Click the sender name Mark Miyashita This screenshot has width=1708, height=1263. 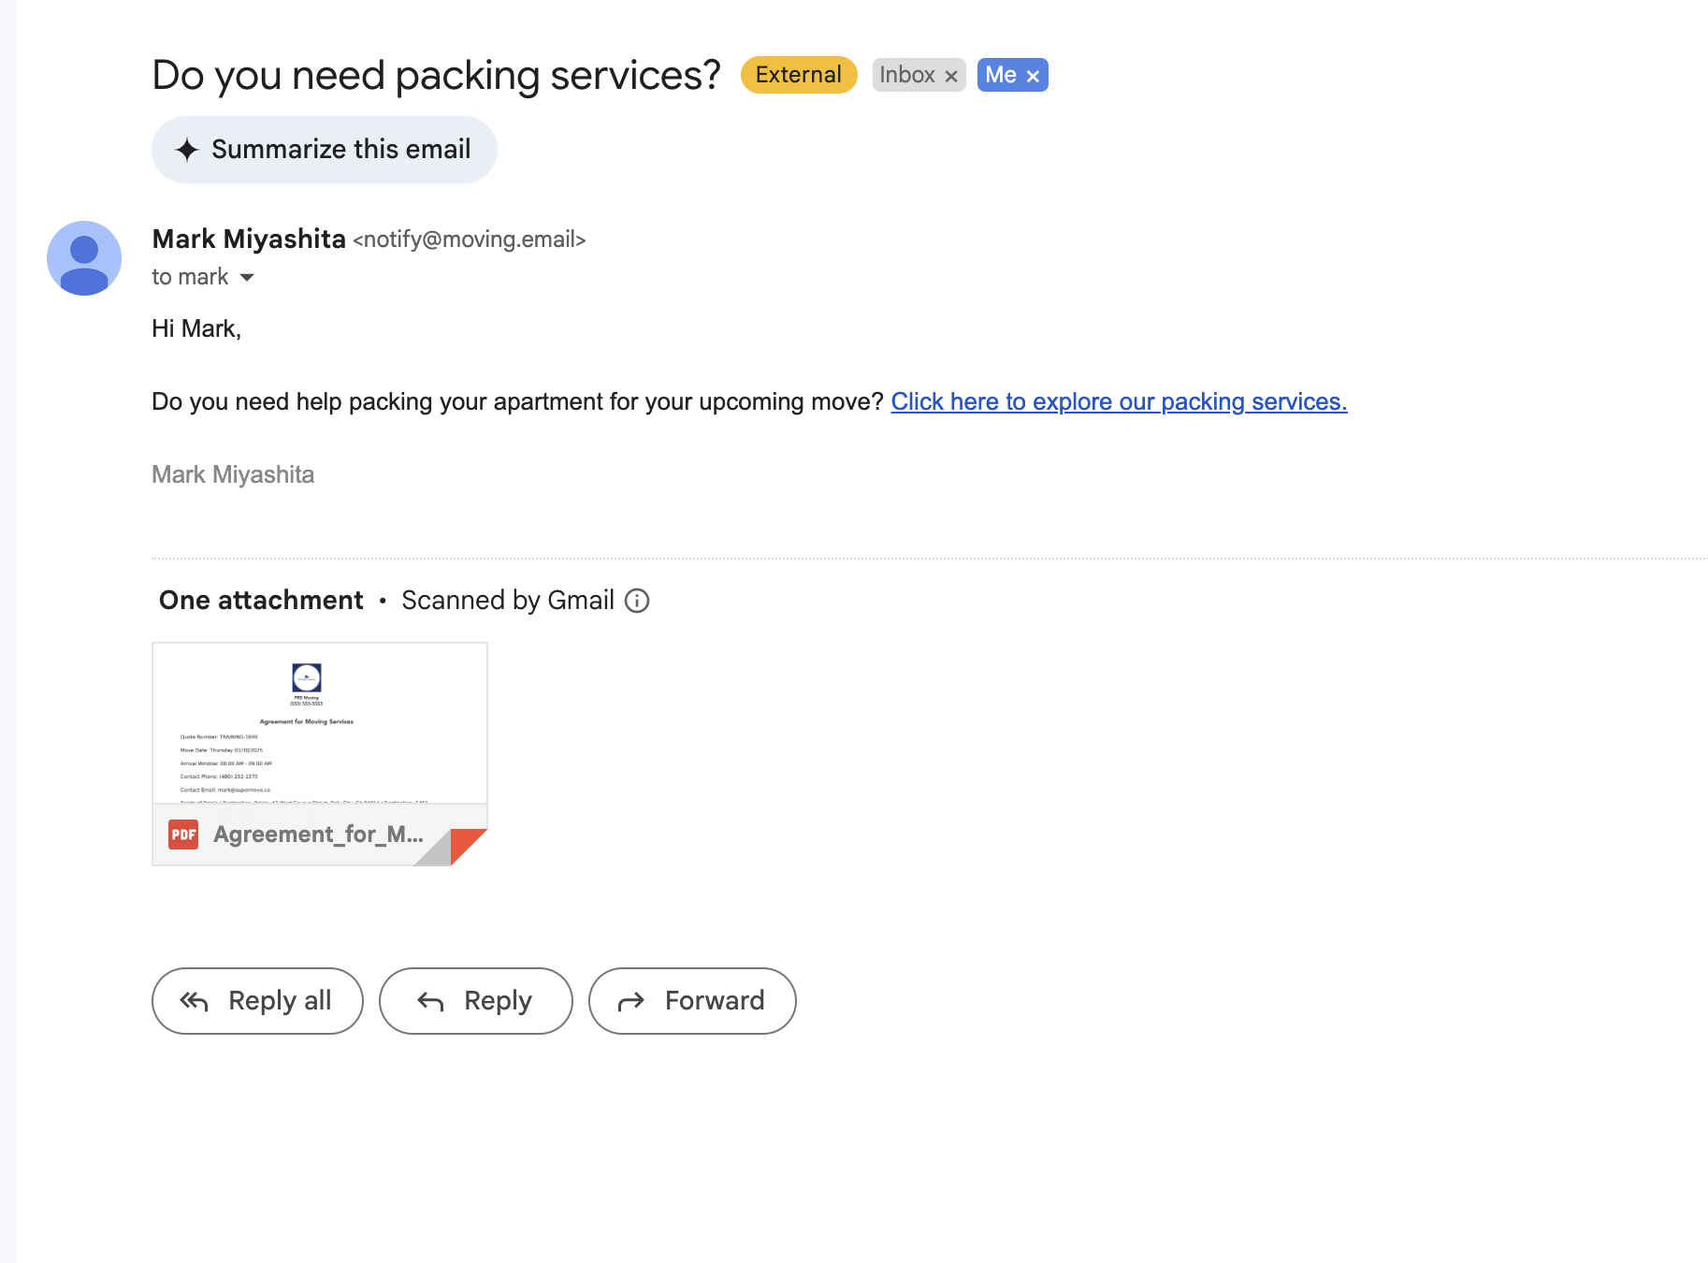pos(249,240)
